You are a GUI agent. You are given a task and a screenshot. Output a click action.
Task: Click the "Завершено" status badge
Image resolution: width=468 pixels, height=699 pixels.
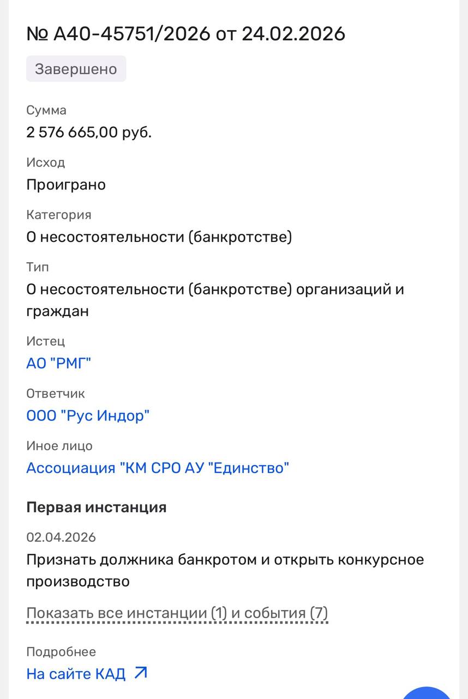tap(76, 69)
